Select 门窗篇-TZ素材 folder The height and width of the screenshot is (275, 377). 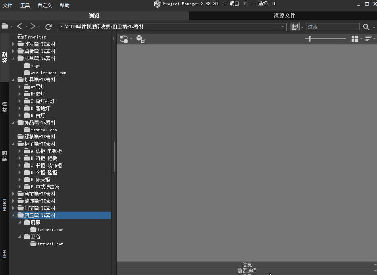[x=37, y=208]
